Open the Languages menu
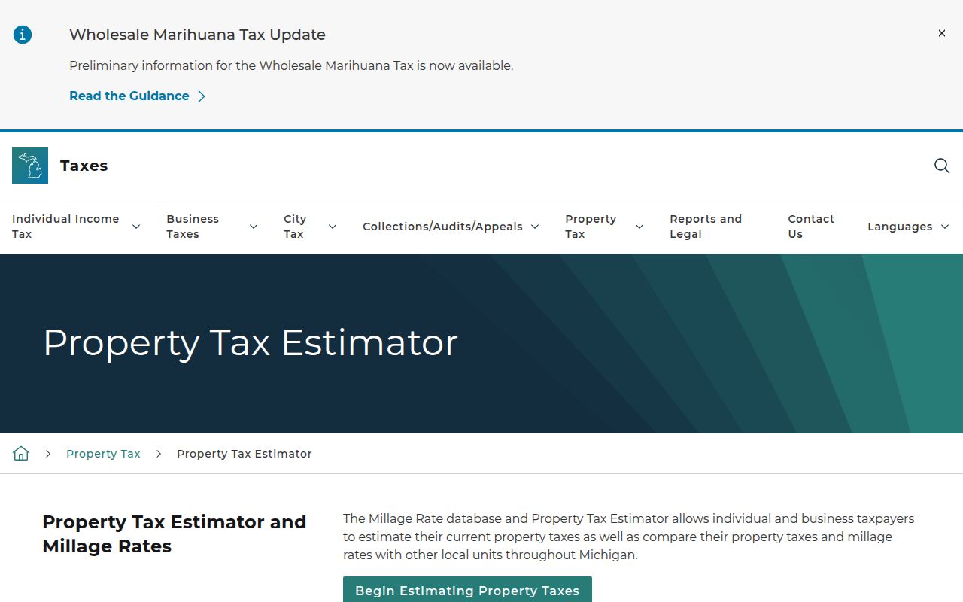This screenshot has height=602, width=963. [900, 227]
